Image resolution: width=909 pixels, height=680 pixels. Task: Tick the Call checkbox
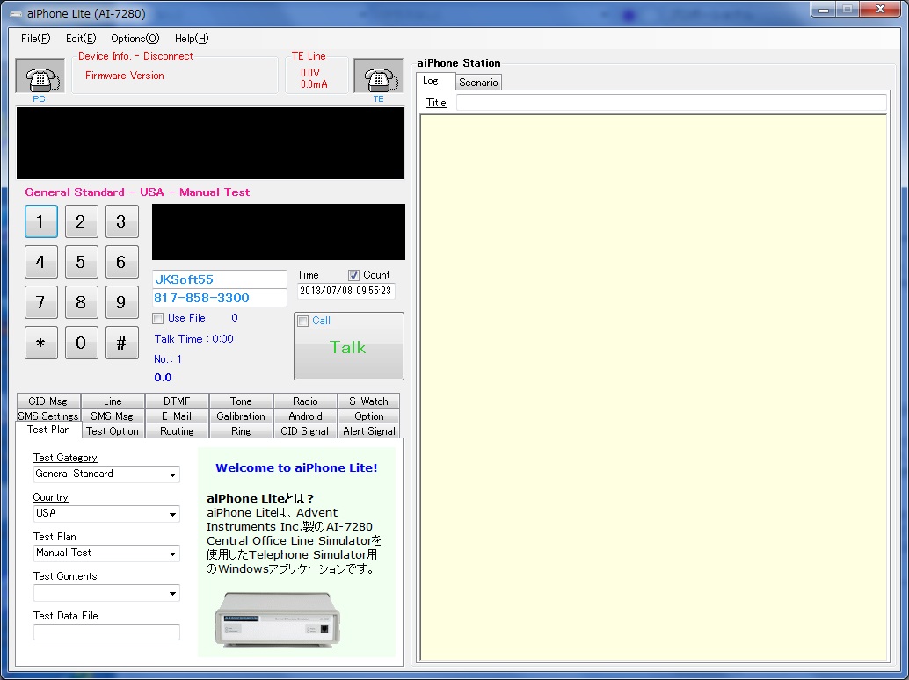(x=302, y=321)
